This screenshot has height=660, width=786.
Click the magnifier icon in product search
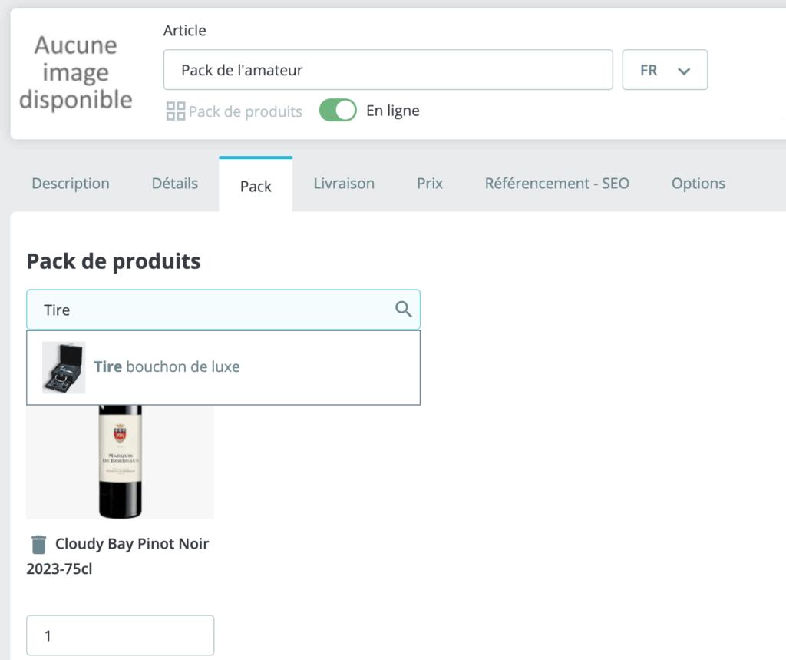click(403, 310)
